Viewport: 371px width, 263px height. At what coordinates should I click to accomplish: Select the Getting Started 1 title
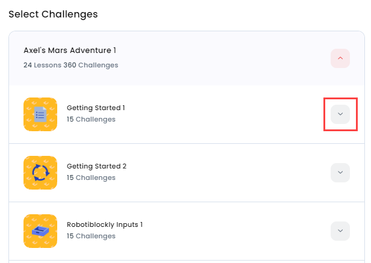pyautogui.click(x=96, y=108)
